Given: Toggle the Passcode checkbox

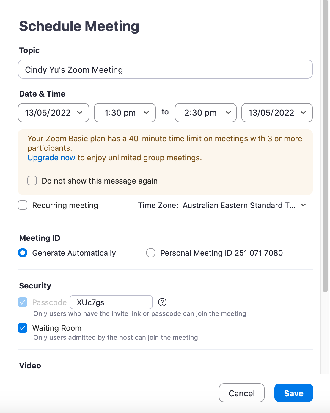Looking at the screenshot, I should pos(23,302).
